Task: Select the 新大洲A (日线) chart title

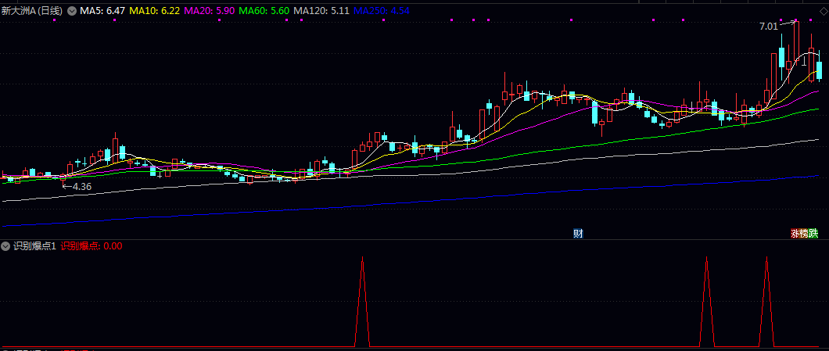Action: point(32,10)
